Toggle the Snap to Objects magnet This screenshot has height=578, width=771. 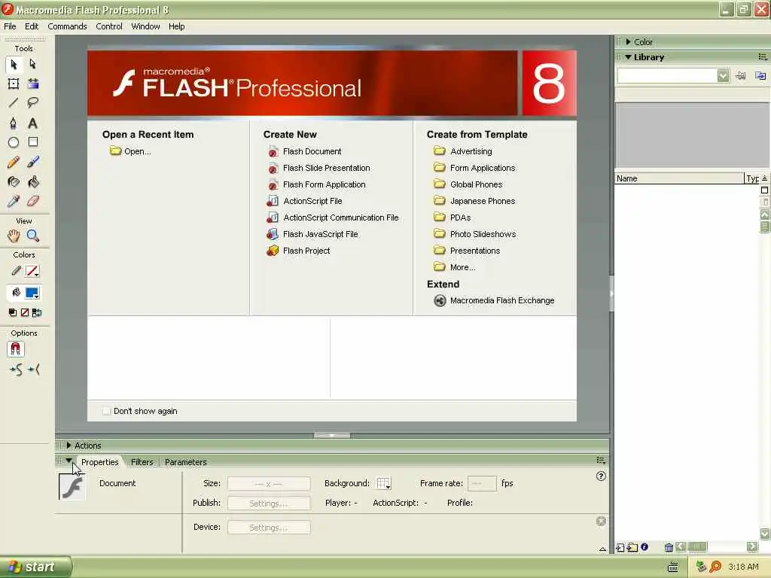pyautogui.click(x=16, y=349)
